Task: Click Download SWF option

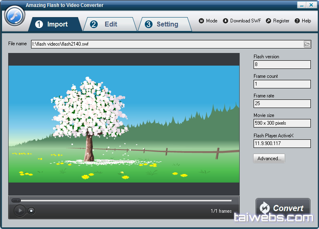Action: (242, 21)
